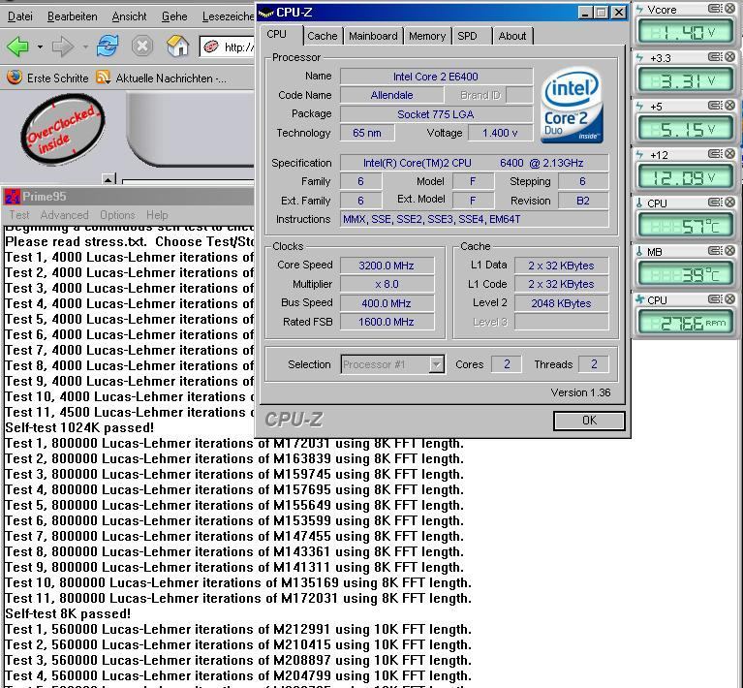Click the Firefox bookmark icon beside Erste Schritte

[15, 78]
